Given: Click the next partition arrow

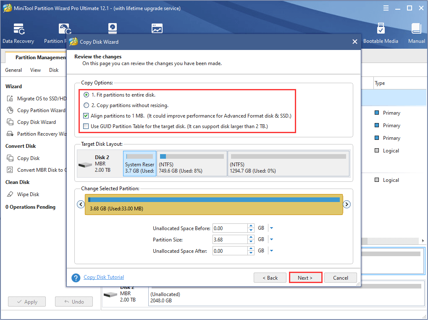Looking at the screenshot, I should pyautogui.click(x=347, y=204).
